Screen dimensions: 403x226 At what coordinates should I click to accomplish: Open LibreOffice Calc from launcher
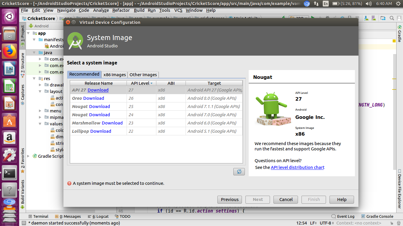9,86
